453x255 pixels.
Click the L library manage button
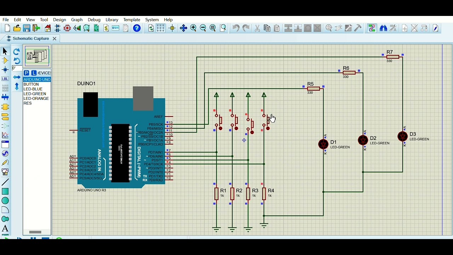click(x=34, y=73)
